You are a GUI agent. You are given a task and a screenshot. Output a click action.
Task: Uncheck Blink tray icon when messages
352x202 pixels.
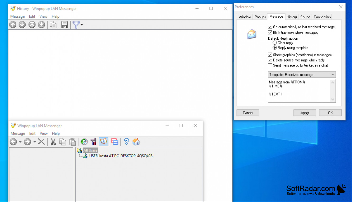270,33
